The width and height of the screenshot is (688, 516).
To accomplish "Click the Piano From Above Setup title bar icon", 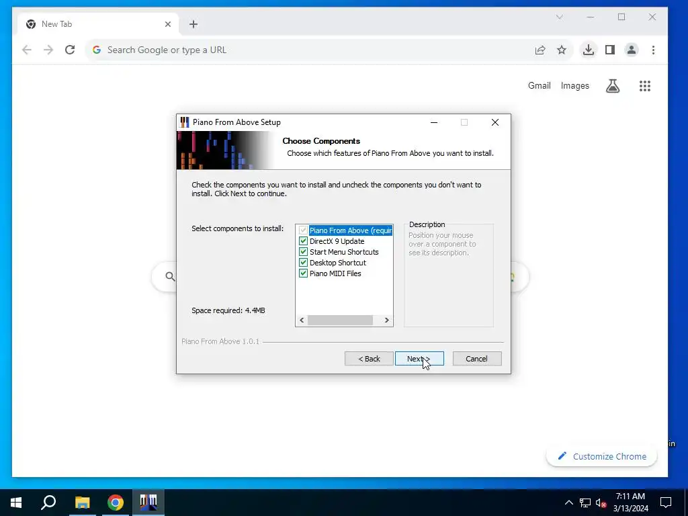I will 184,122.
